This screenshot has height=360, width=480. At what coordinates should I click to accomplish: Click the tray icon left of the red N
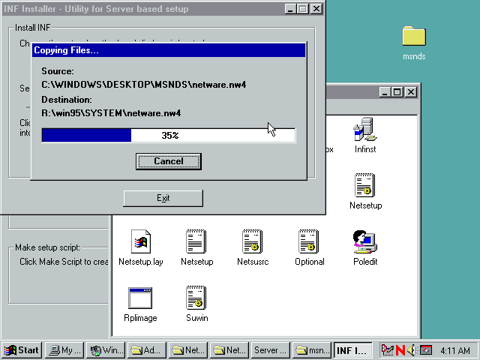[388, 350]
